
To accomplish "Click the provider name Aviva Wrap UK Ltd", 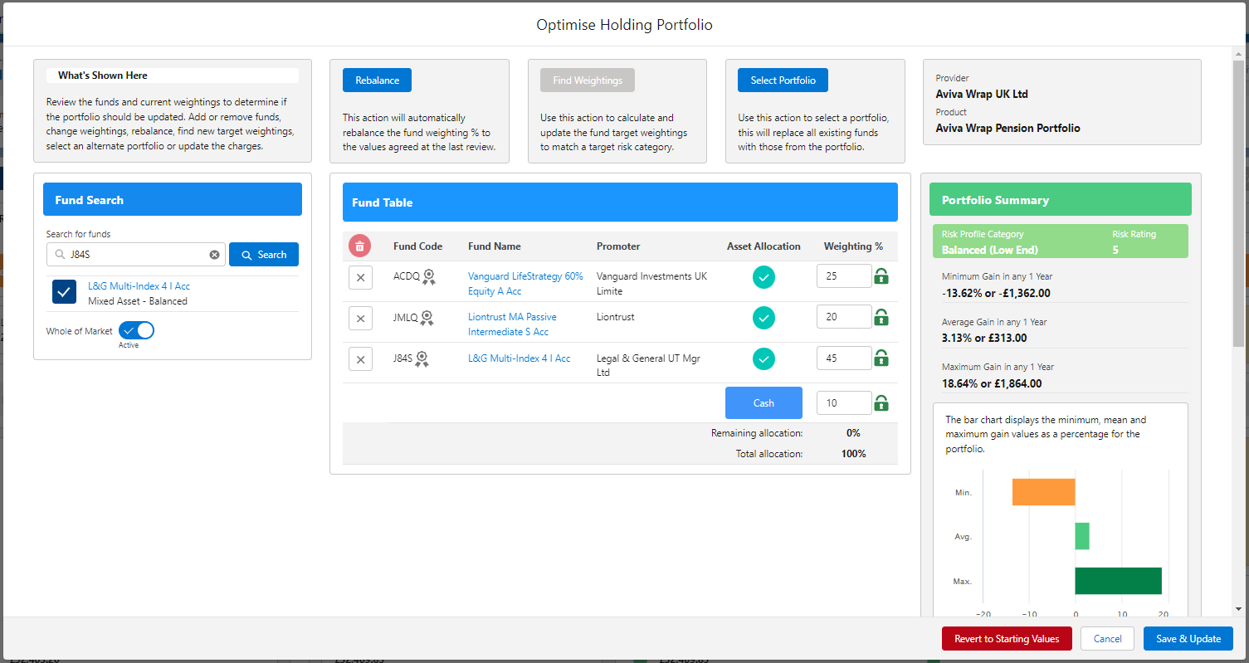I will coord(982,94).
